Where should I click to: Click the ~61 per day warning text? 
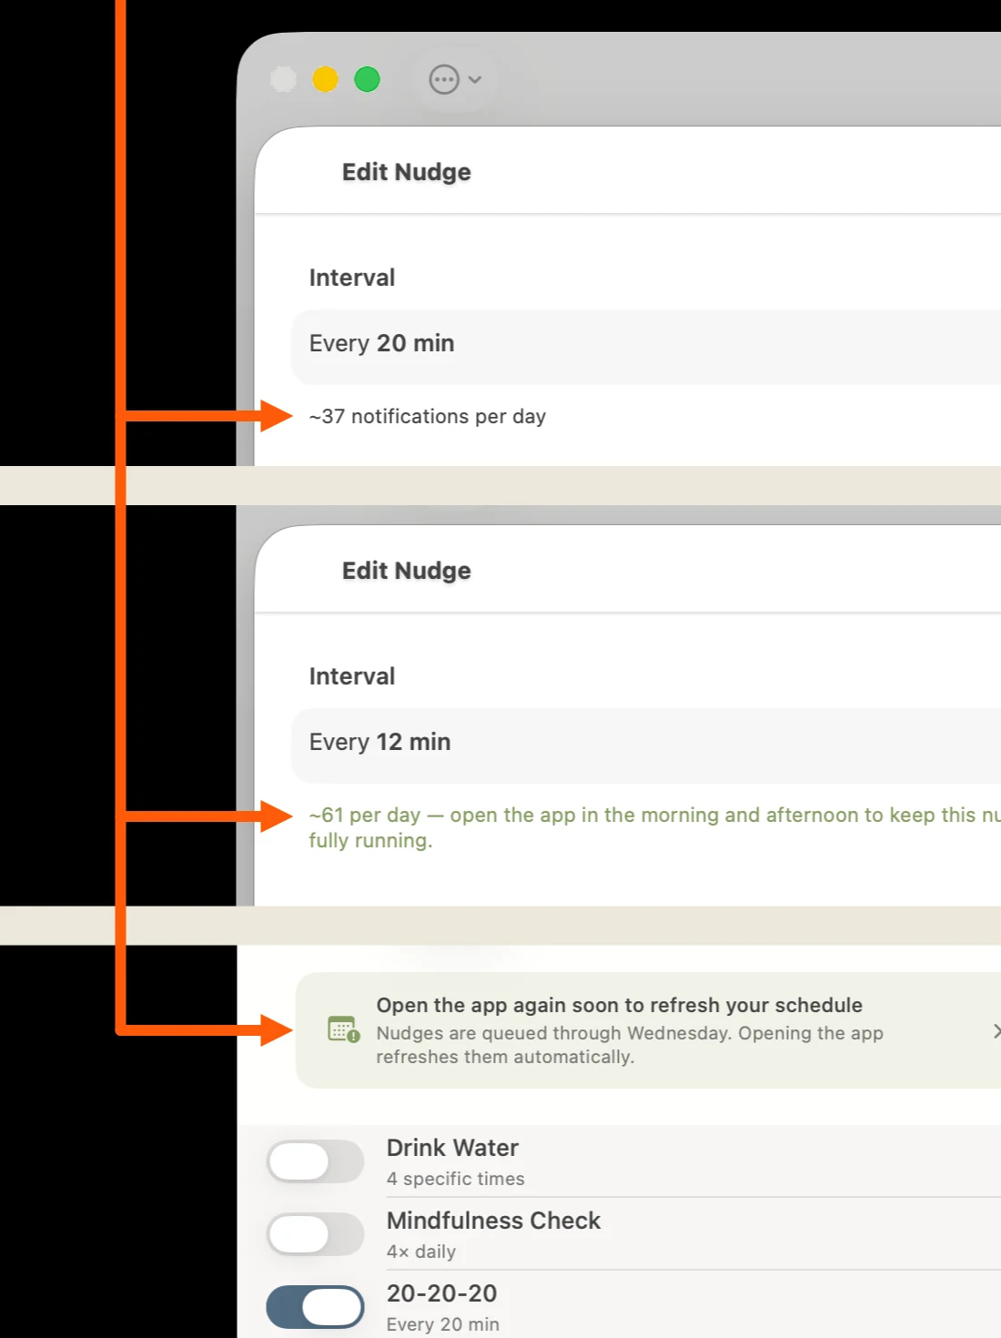[x=654, y=827]
